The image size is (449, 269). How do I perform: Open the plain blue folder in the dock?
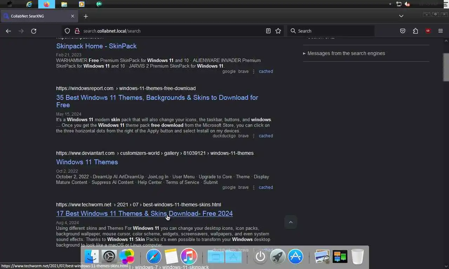pyautogui.click(x=216, y=257)
